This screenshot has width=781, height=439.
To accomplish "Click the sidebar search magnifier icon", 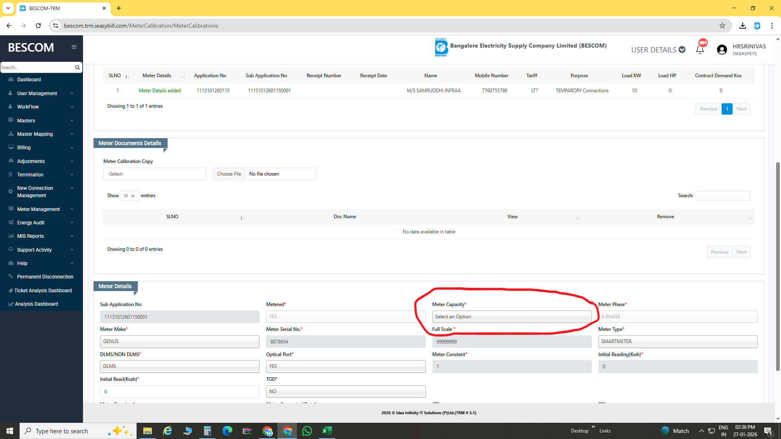I will (77, 67).
